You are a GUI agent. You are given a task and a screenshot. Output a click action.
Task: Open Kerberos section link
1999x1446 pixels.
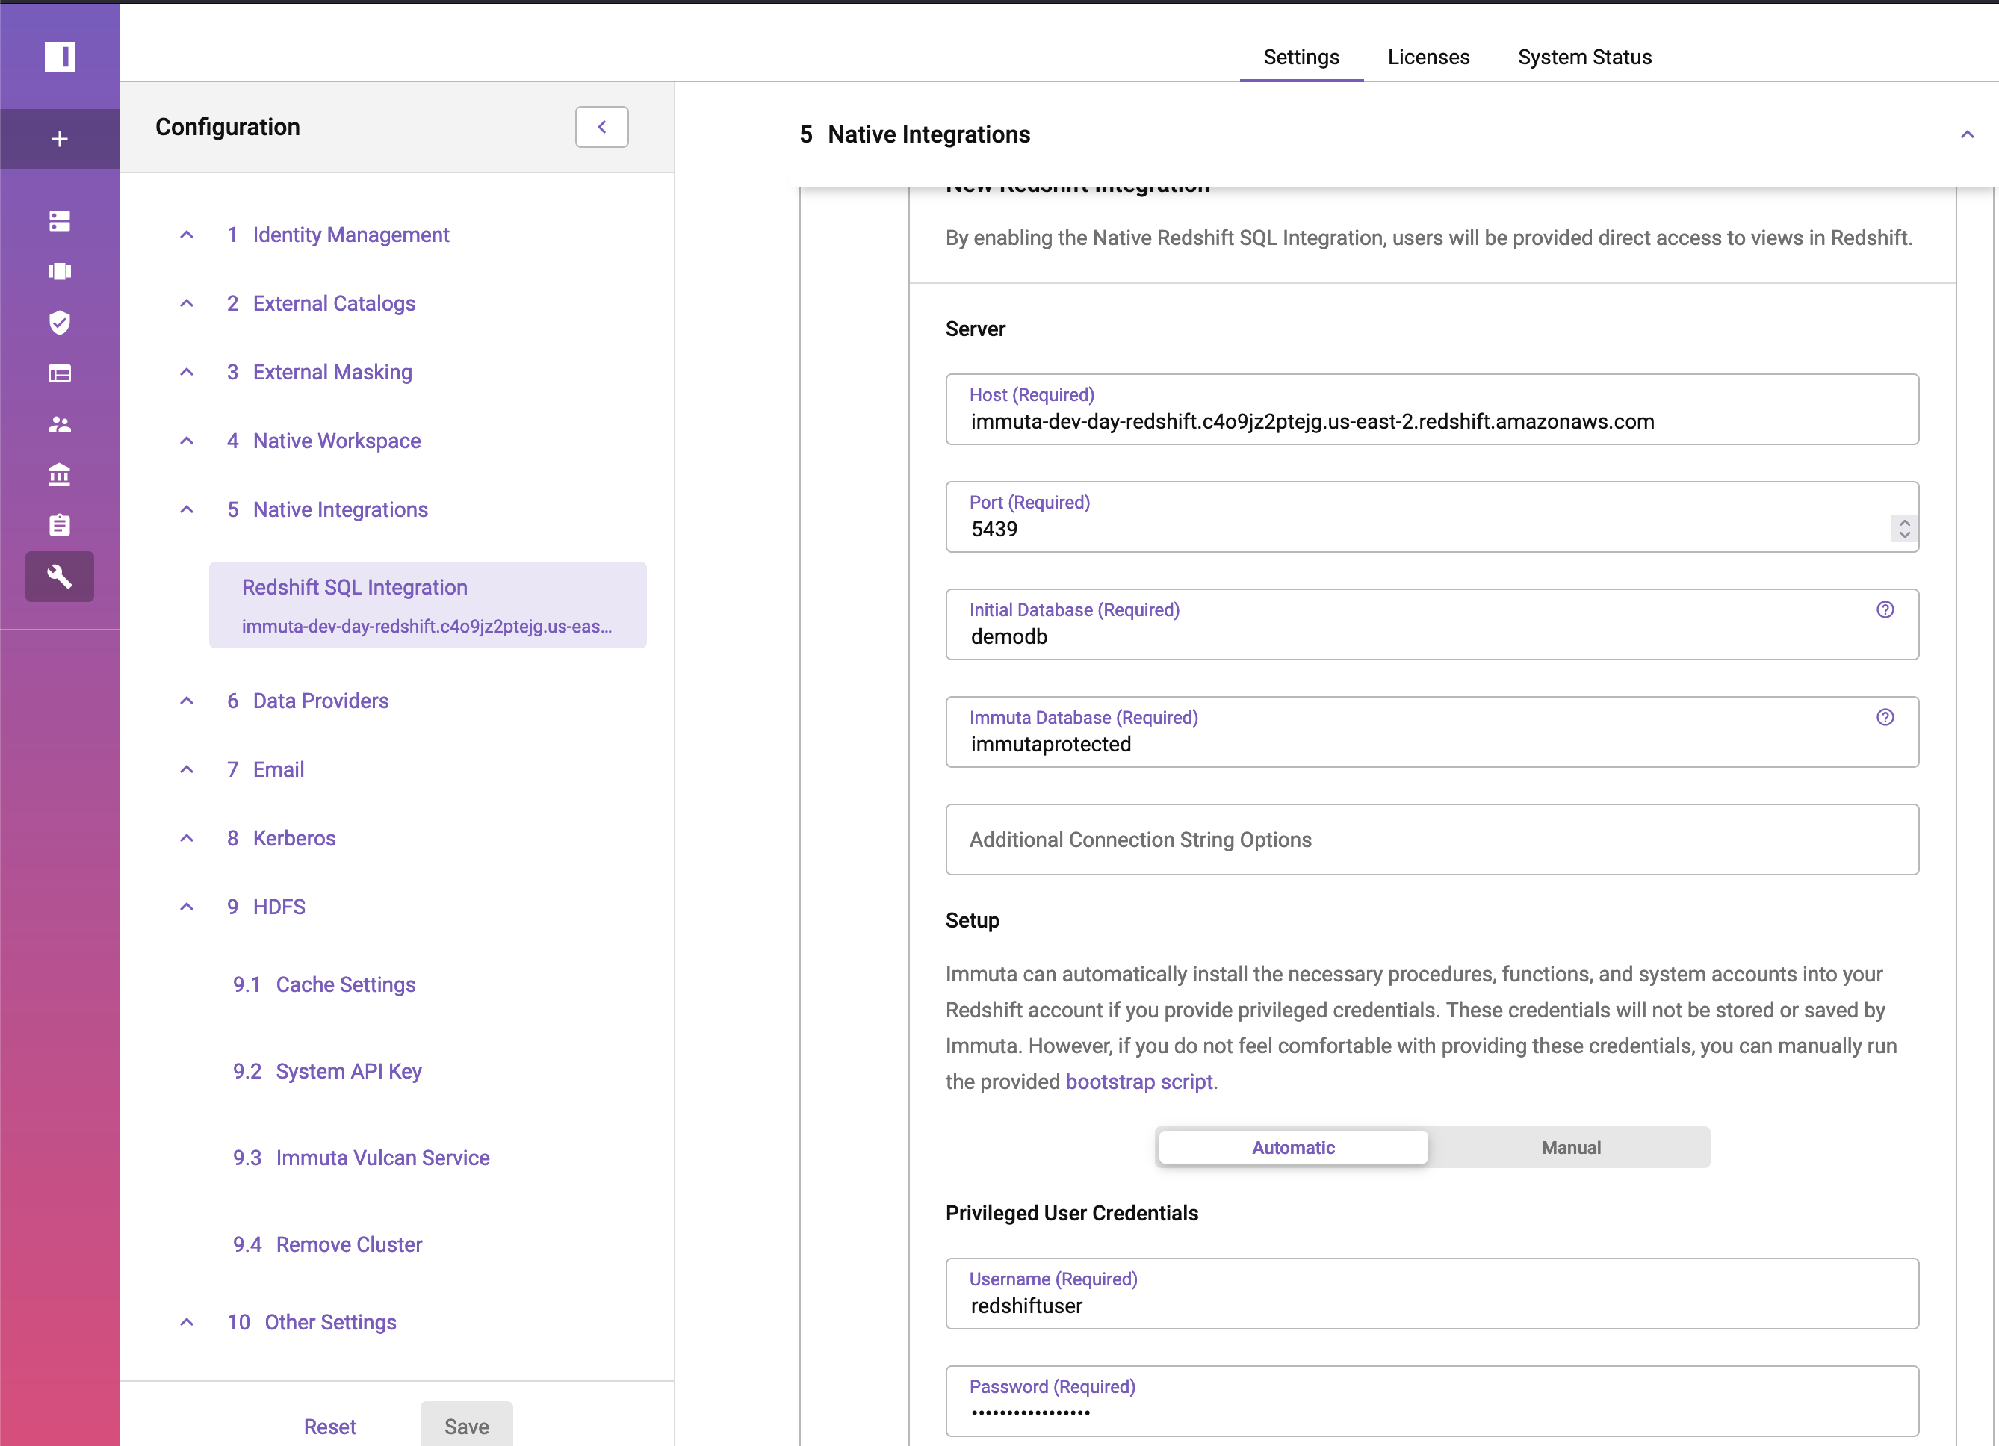[281, 838]
